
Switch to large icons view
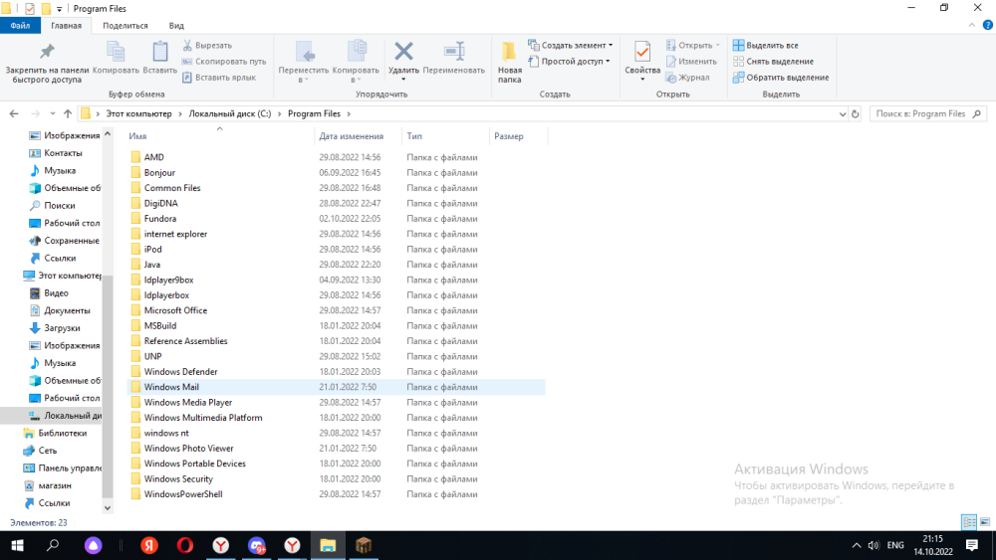pyautogui.click(x=985, y=522)
